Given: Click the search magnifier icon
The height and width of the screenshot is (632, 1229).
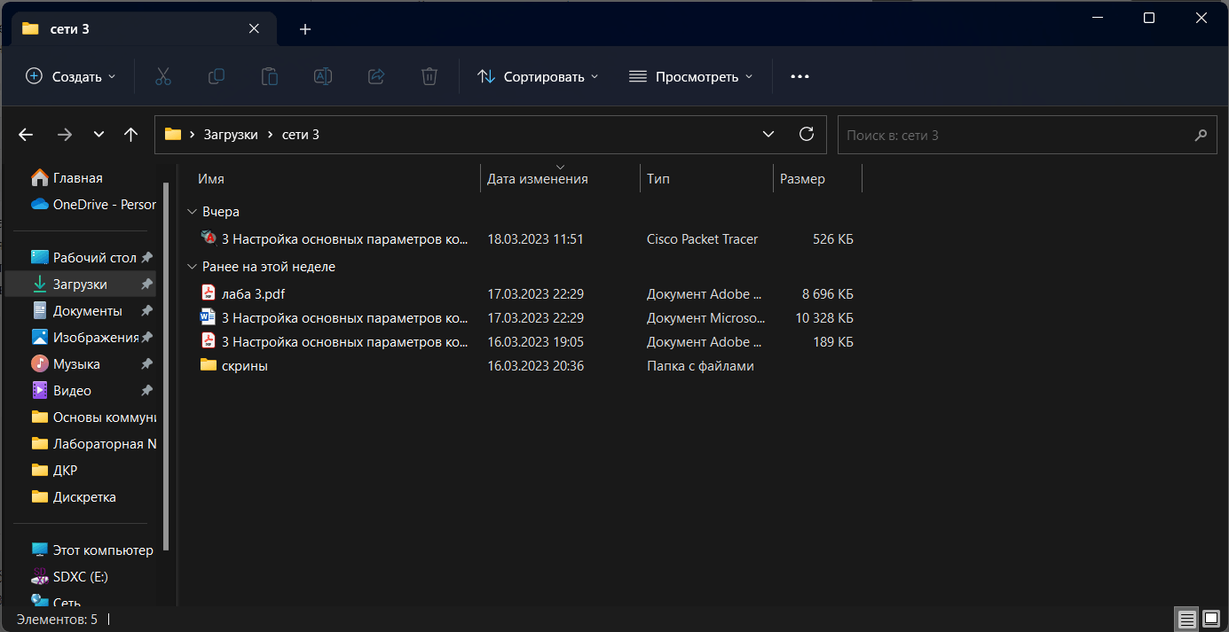Looking at the screenshot, I should [1201, 135].
